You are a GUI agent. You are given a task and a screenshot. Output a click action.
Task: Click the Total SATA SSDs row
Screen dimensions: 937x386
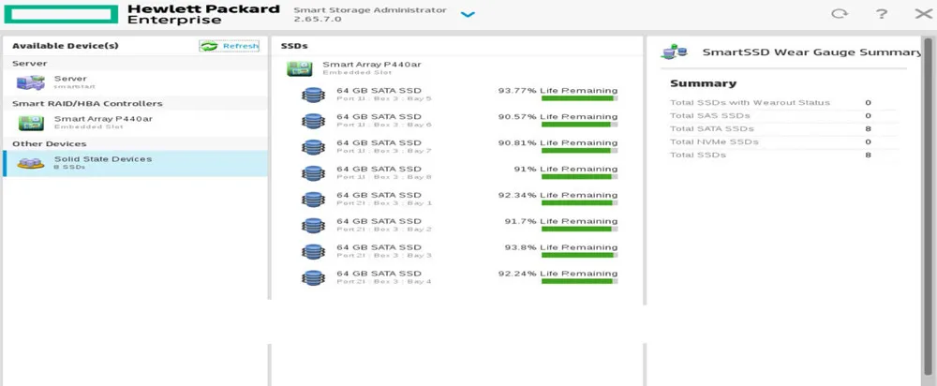[782, 129]
